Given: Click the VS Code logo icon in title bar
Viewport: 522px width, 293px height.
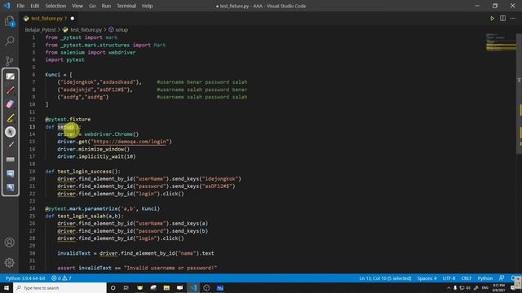Looking at the screenshot, I should pyautogui.click(x=7, y=6).
